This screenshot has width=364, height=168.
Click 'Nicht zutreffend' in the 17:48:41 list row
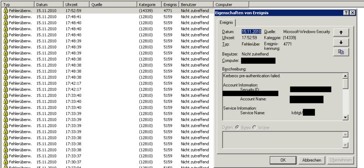click(x=195, y=16)
